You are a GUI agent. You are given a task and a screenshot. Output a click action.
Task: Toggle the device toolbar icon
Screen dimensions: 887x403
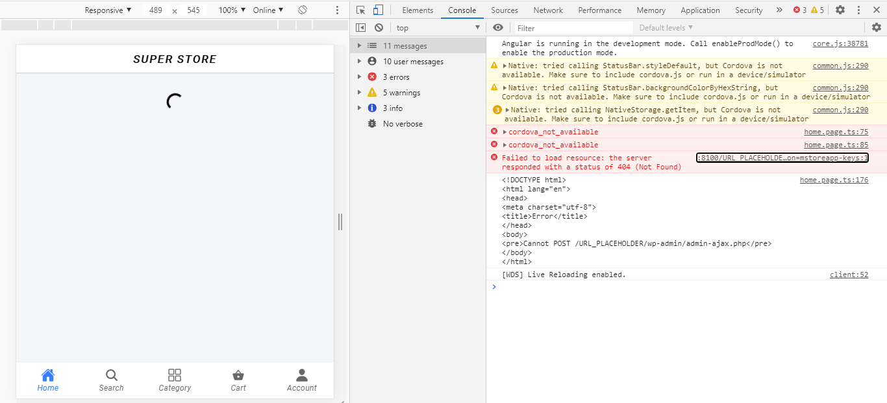pyautogui.click(x=378, y=10)
